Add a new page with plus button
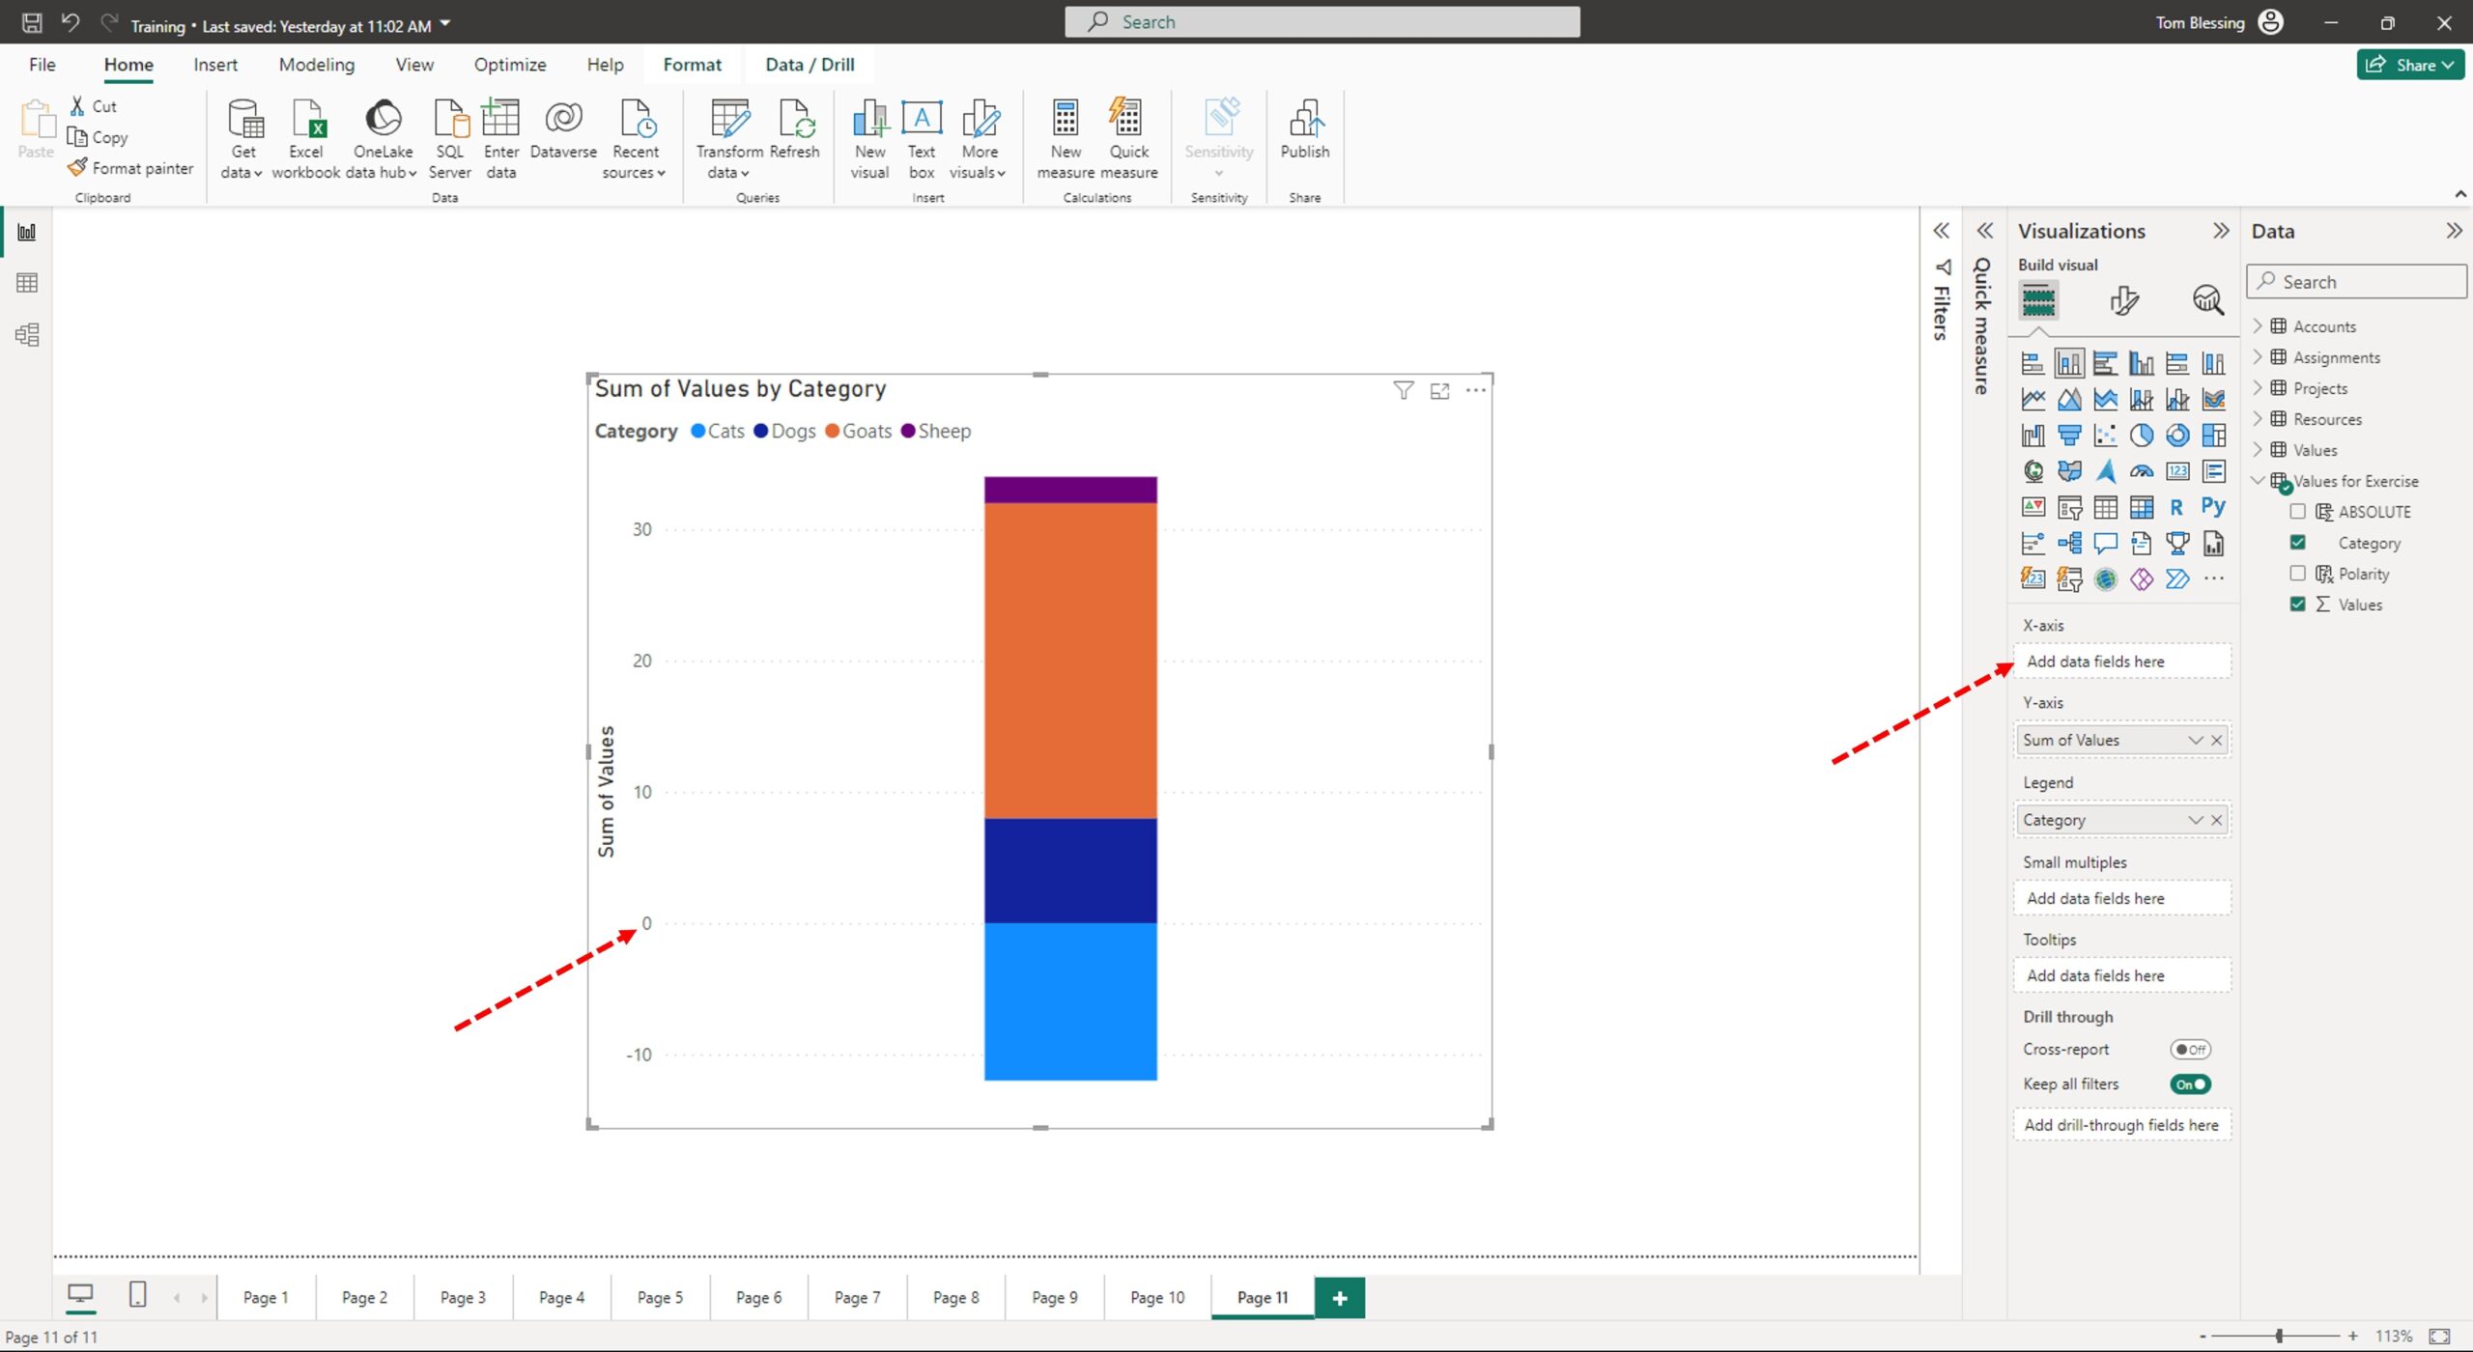The height and width of the screenshot is (1352, 2473). (x=1340, y=1298)
